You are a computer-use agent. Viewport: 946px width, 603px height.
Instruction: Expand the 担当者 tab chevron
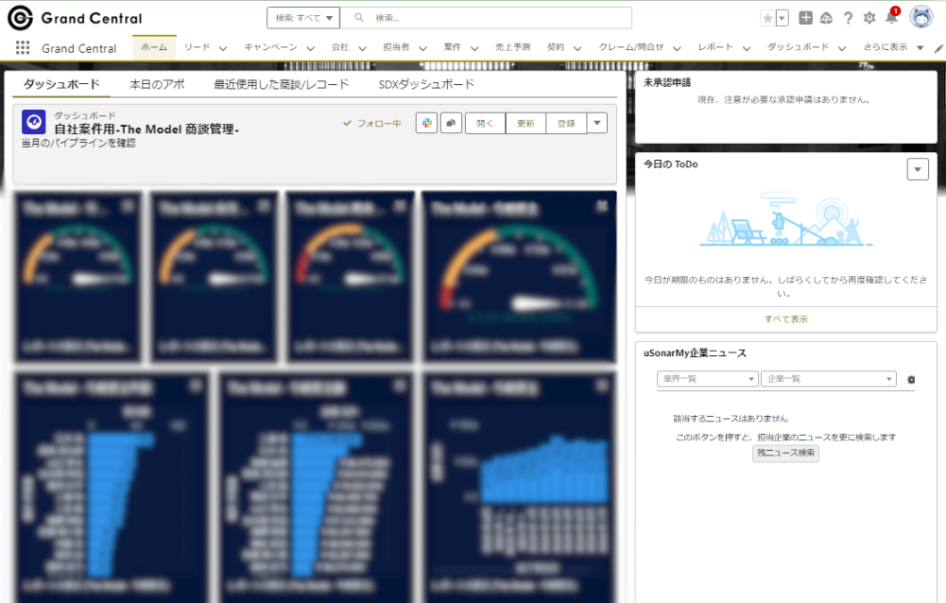[422, 48]
